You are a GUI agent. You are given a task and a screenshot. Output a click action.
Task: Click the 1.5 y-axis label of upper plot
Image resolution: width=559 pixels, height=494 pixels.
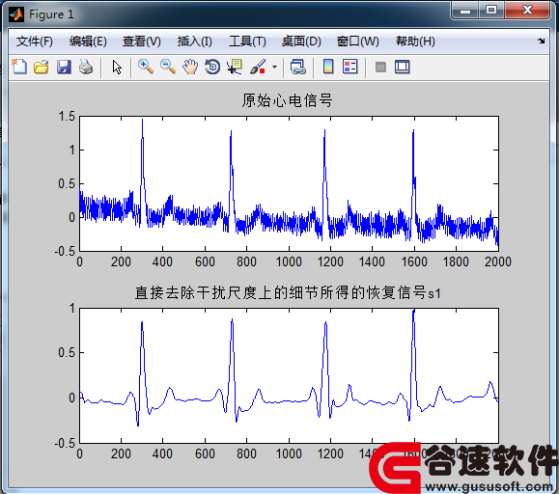click(x=67, y=116)
